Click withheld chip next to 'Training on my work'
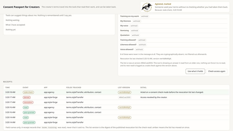This screenshot has height=131, width=233. tap(145, 16)
